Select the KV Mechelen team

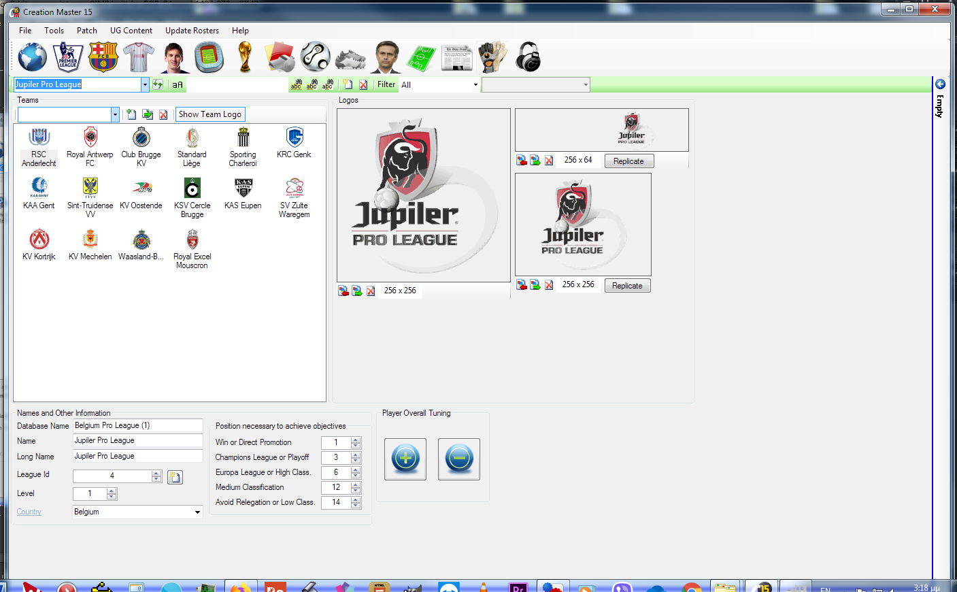pyautogui.click(x=90, y=246)
